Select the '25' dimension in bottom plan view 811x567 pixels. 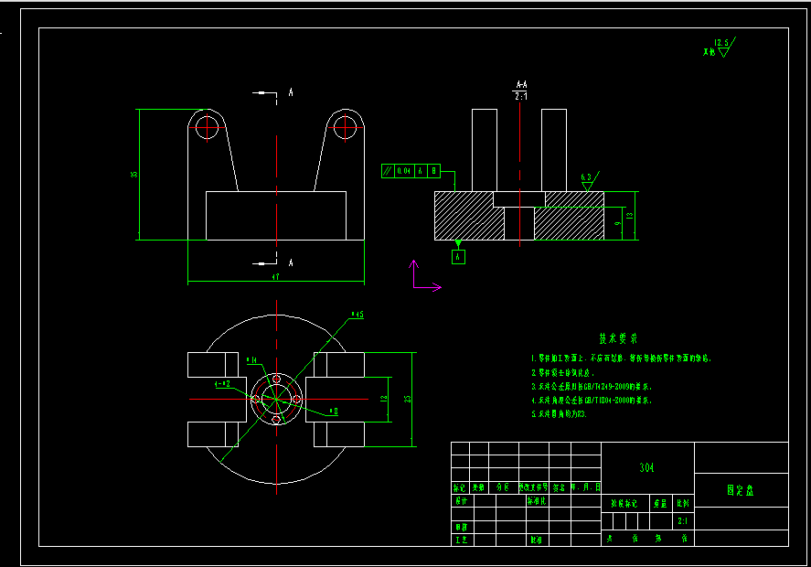coord(408,399)
